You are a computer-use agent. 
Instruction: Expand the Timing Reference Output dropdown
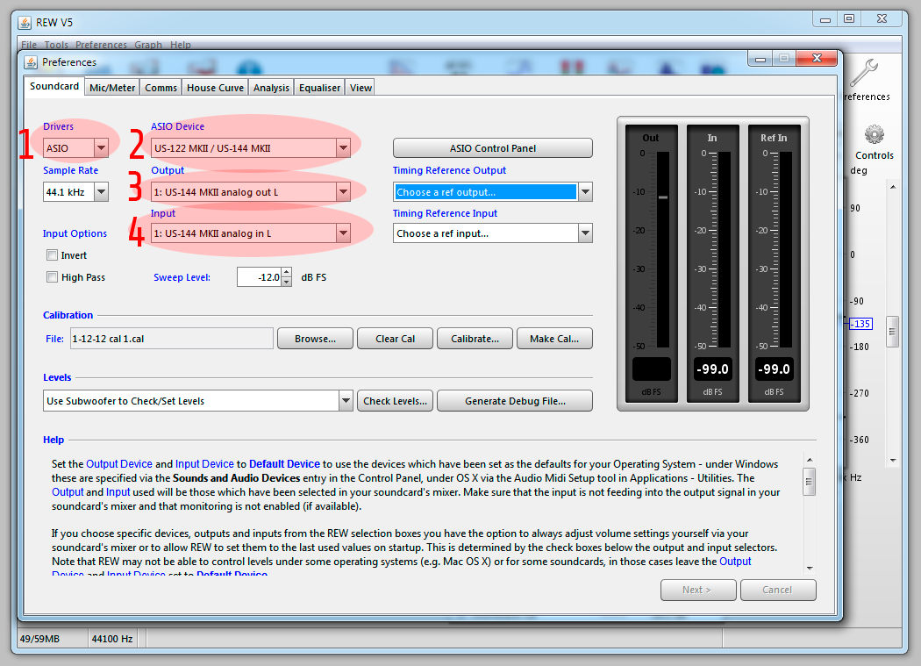click(585, 191)
